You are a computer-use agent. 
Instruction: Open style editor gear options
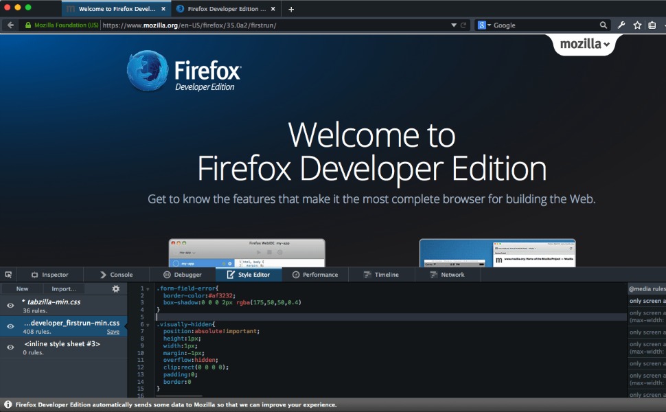click(115, 289)
